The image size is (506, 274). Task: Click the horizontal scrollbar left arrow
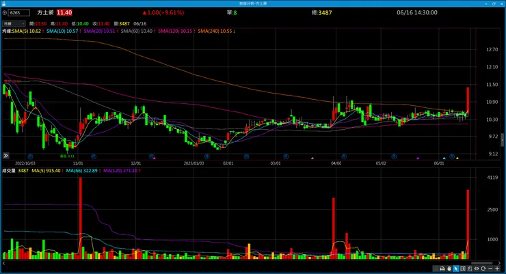[3, 263]
